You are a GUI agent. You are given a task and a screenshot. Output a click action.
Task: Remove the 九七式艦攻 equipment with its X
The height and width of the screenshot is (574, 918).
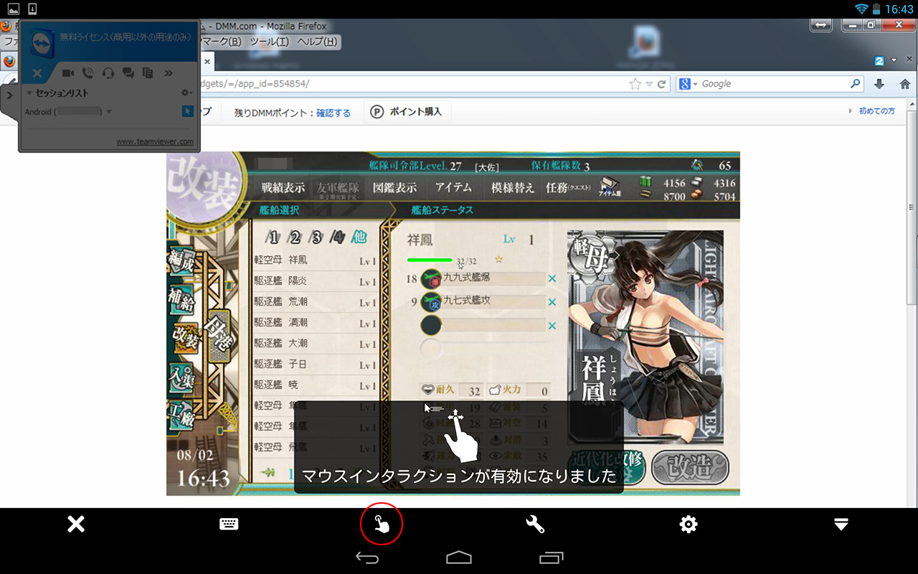[552, 302]
